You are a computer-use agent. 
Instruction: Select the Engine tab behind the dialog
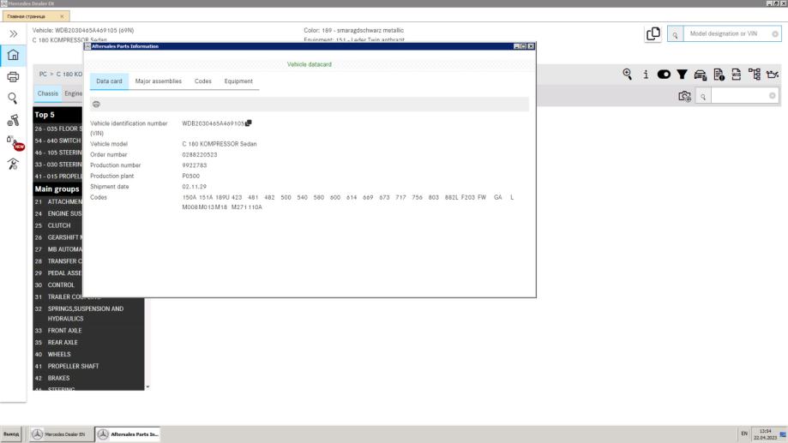[73, 93]
